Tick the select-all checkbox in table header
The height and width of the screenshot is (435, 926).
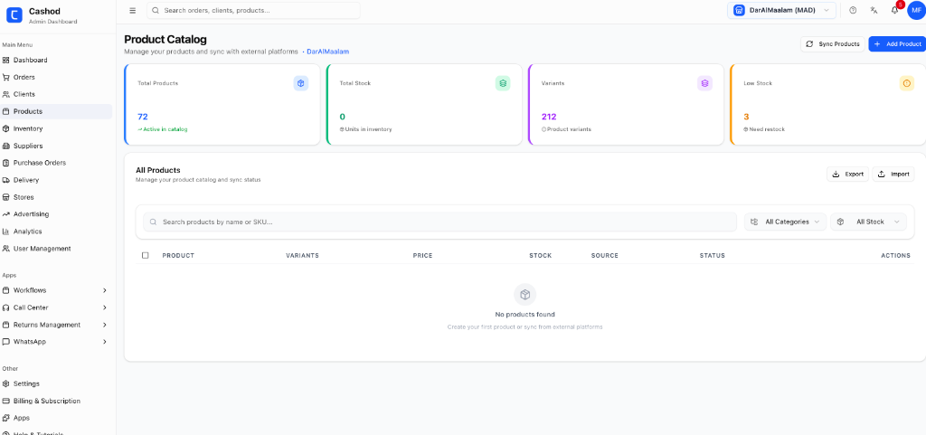click(146, 255)
